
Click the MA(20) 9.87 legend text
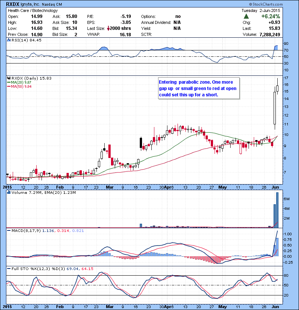point(21,83)
